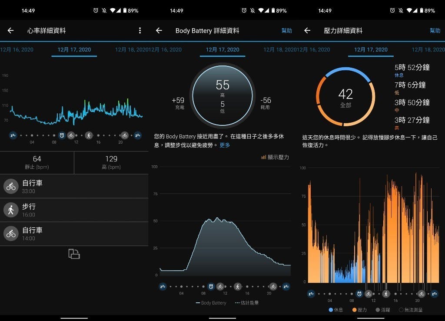Tap the cycling icon of the 33:00 自行車 activity
Image resolution: width=445 pixels, height=321 pixels.
click(11, 186)
